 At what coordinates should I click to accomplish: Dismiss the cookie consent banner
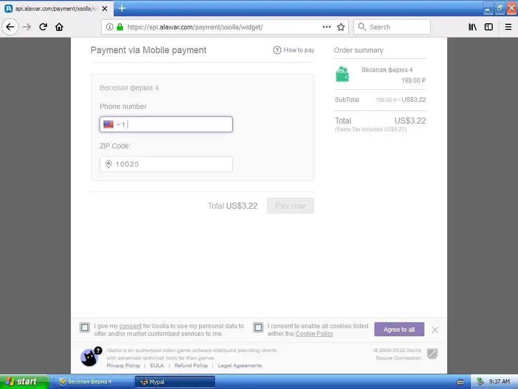pyautogui.click(x=435, y=330)
